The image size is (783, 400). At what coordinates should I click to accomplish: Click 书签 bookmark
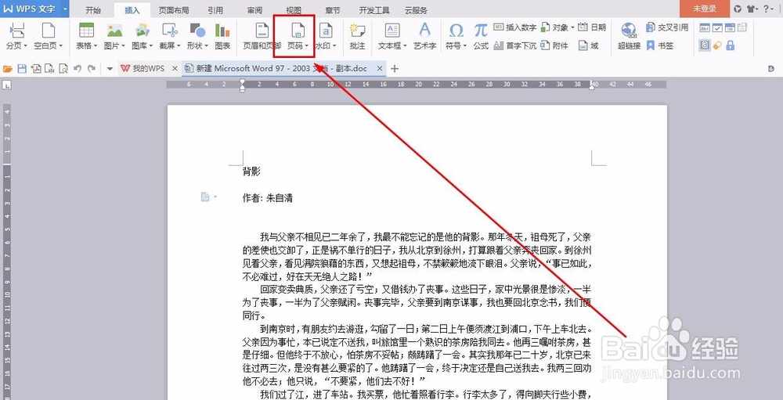[x=659, y=45]
